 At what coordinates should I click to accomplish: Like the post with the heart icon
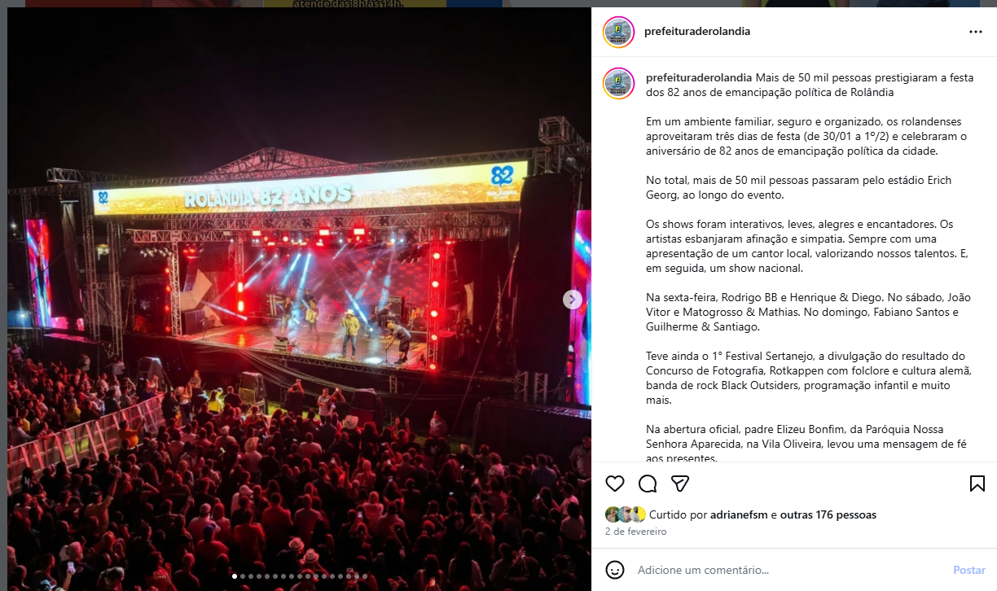615,484
